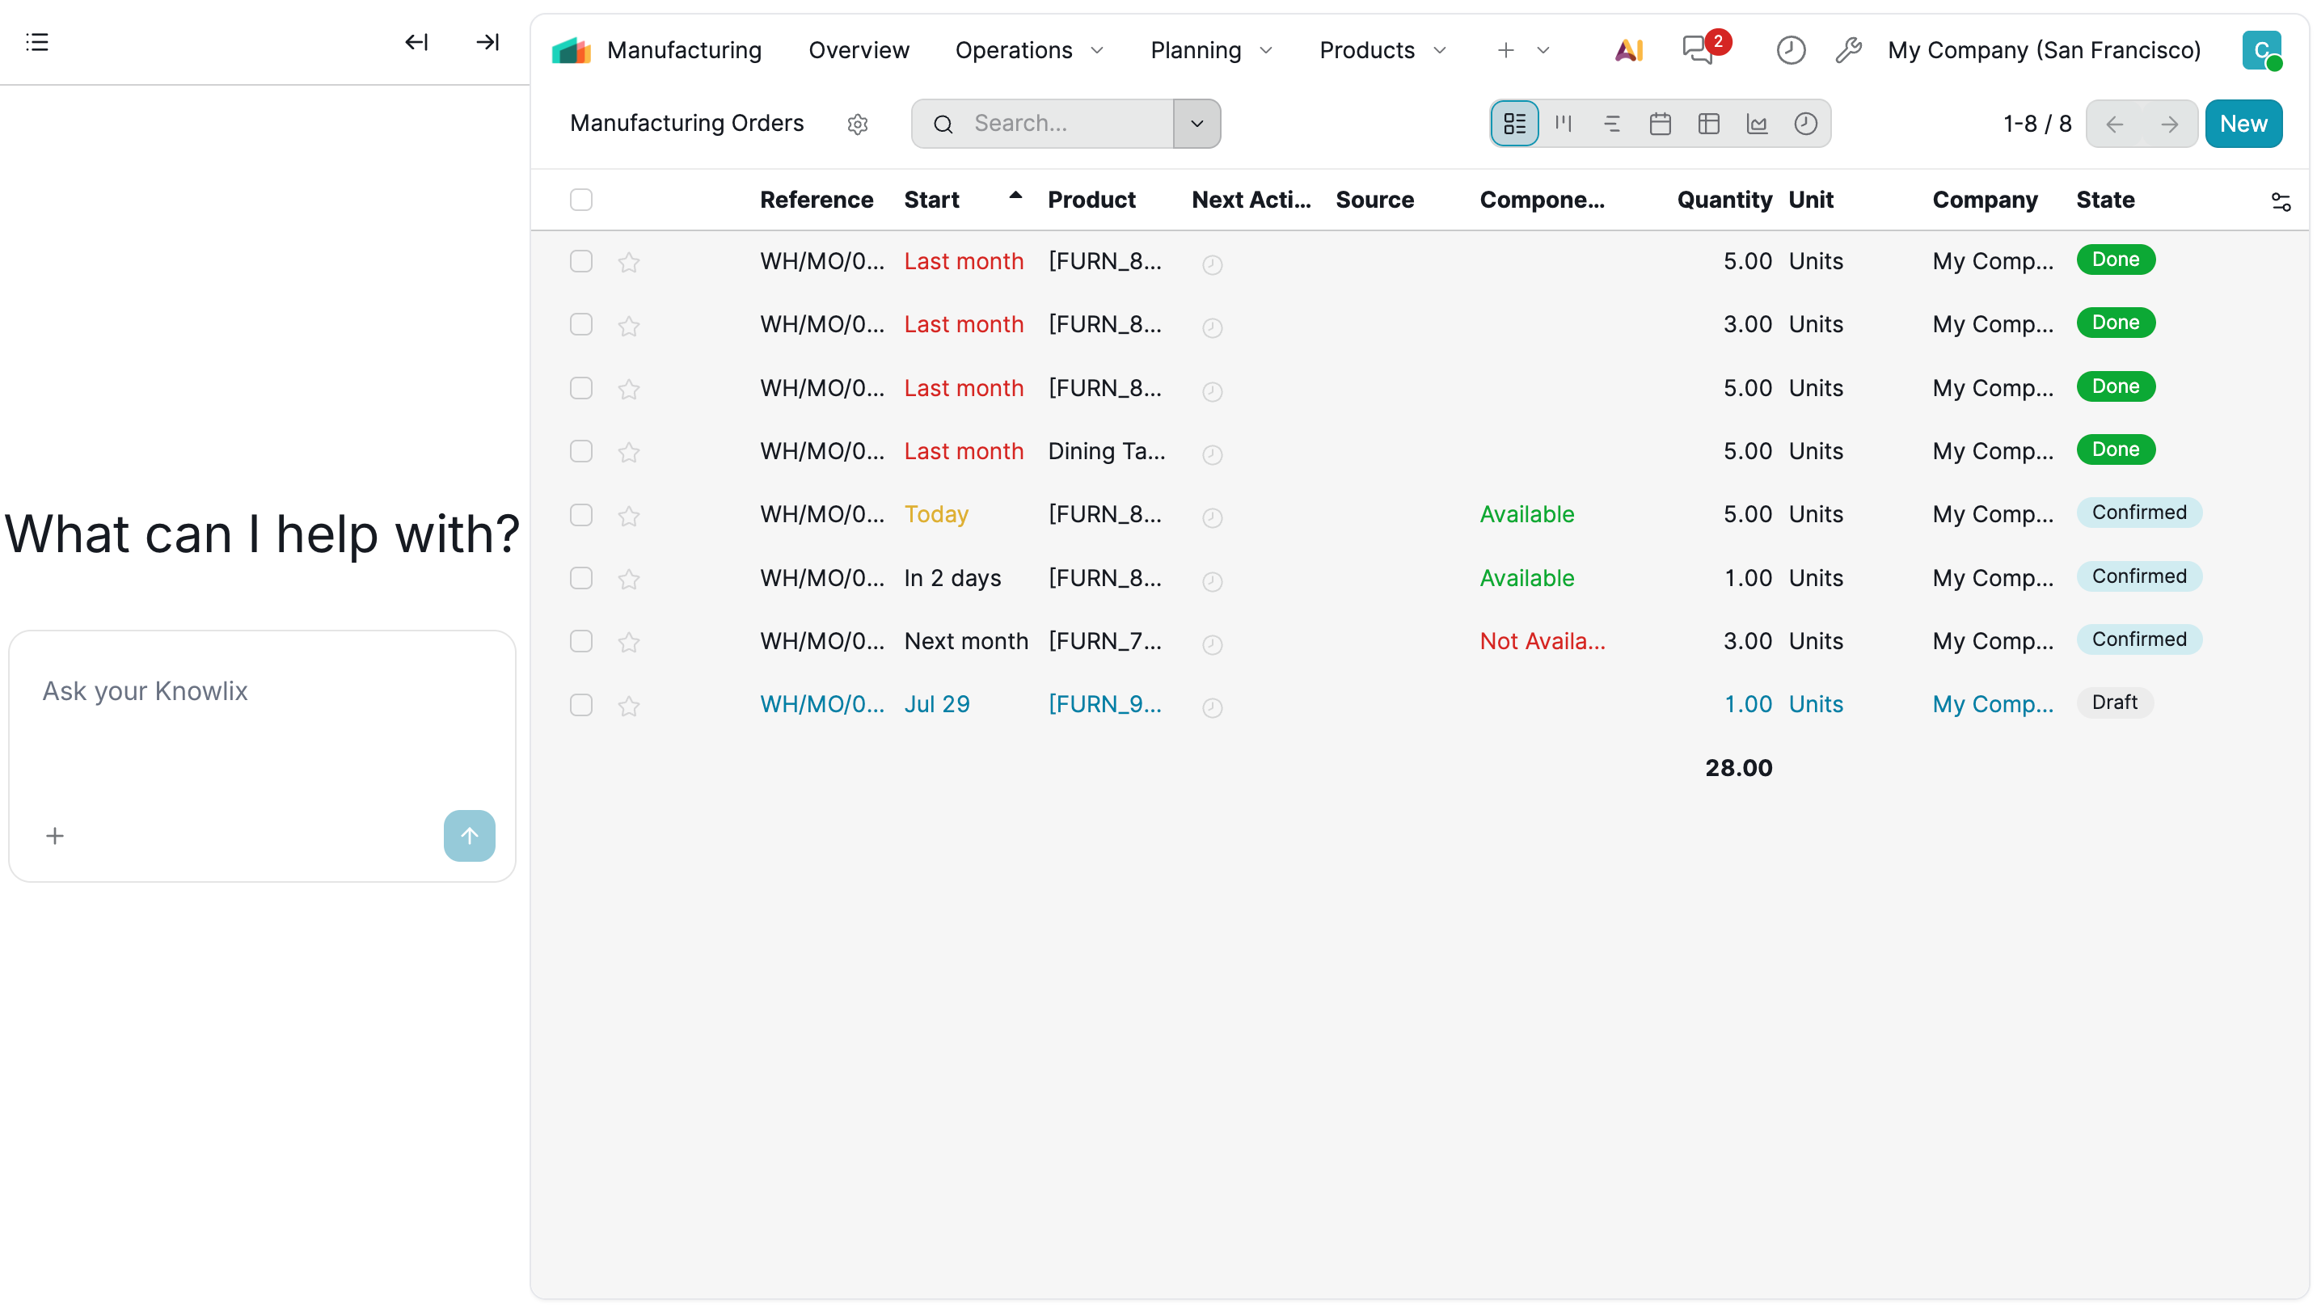
Task: Open the Activity view clock icon
Action: tap(1805, 123)
